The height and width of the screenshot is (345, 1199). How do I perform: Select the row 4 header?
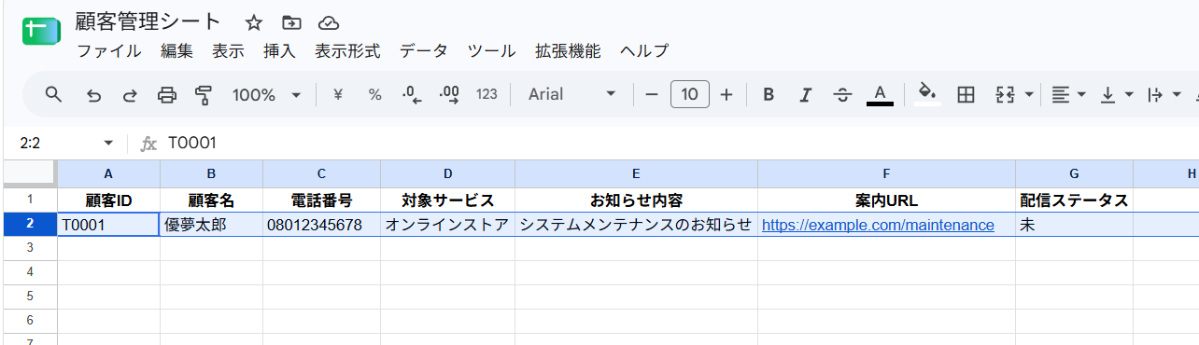point(29,272)
